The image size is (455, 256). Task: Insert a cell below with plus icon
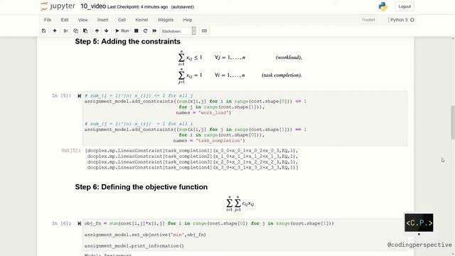tap(55, 31)
